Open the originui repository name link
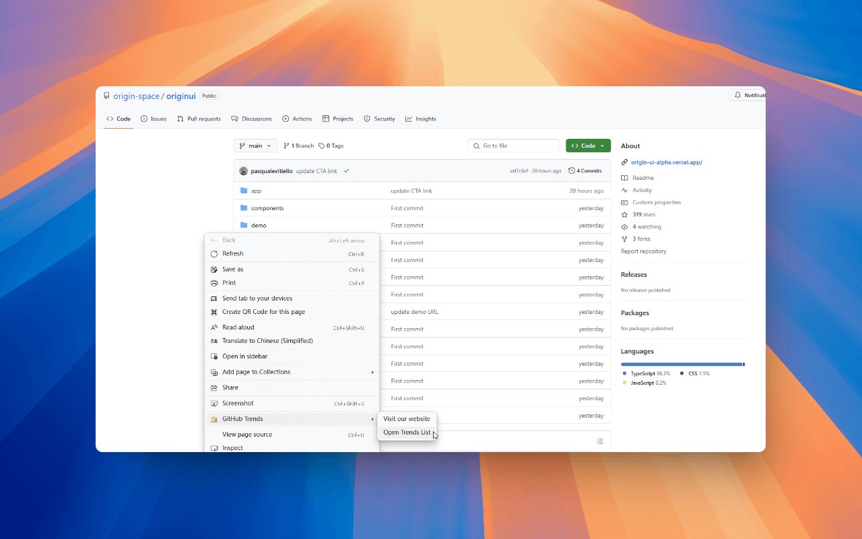 (x=181, y=96)
